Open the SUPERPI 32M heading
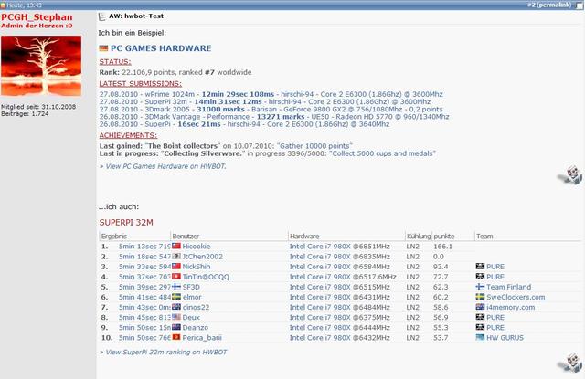The height and width of the screenshot is (379, 585). 126,223
